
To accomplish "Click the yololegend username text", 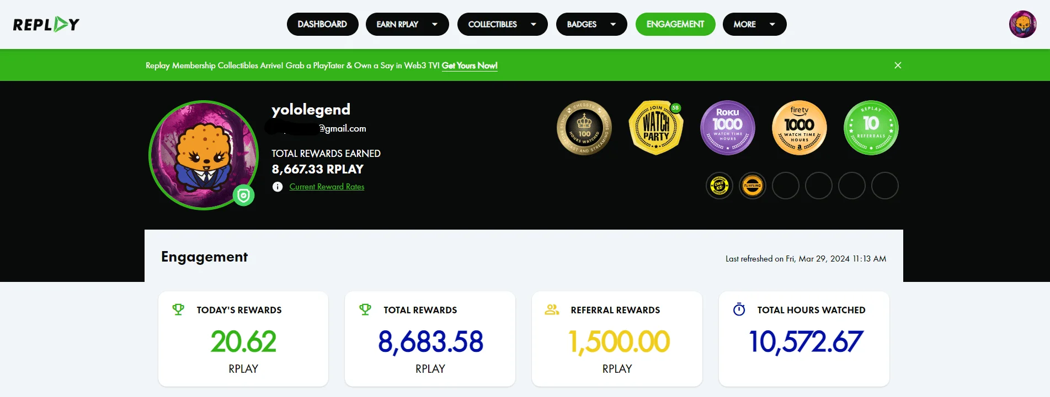I will 311,110.
